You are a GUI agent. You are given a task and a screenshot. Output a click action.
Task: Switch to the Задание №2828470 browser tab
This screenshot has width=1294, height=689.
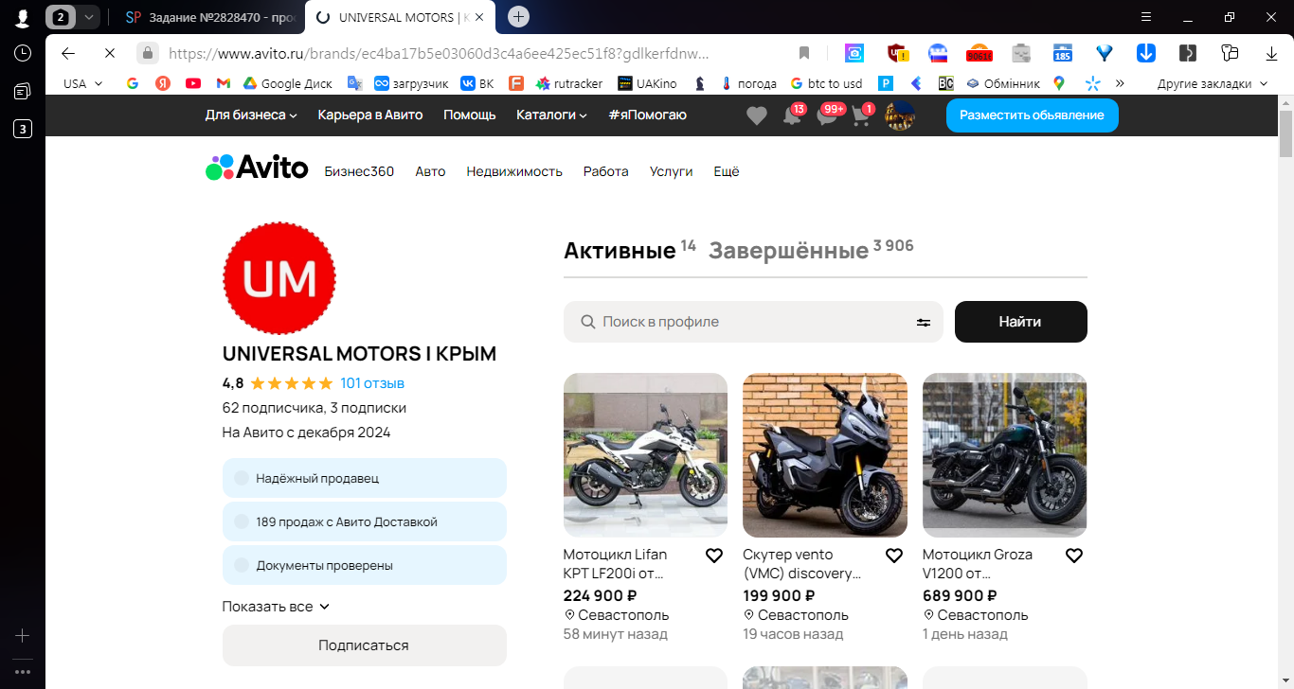[210, 17]
